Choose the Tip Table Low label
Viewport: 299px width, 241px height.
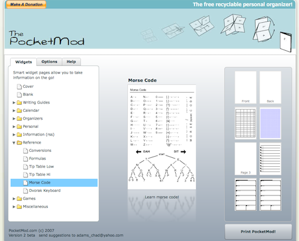tap(41, 166)
